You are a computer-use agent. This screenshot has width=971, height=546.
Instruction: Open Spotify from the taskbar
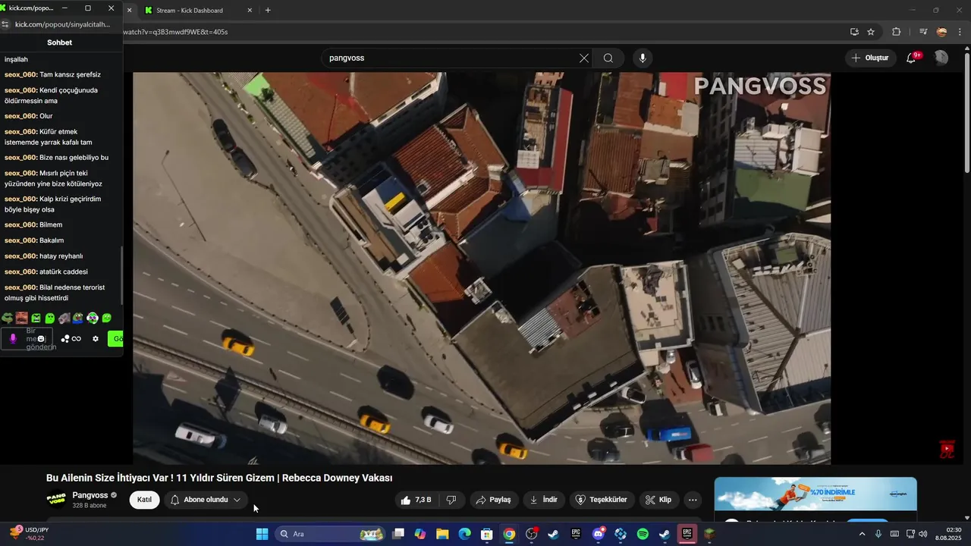[x=643, y=535]
